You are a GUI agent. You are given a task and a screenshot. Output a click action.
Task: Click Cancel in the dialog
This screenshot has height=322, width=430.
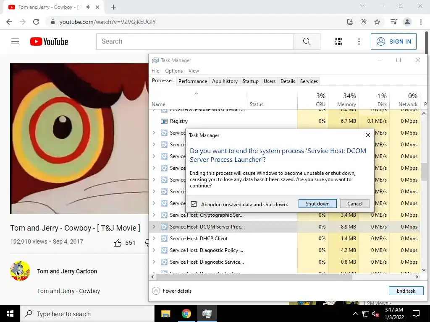pyautogui.click(x=354, y=203)
